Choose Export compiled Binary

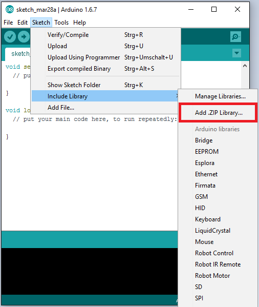click(105, 69)
